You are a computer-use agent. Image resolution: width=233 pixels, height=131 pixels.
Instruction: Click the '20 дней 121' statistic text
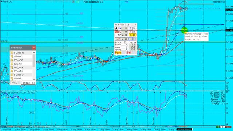click(x=217, y=92)
